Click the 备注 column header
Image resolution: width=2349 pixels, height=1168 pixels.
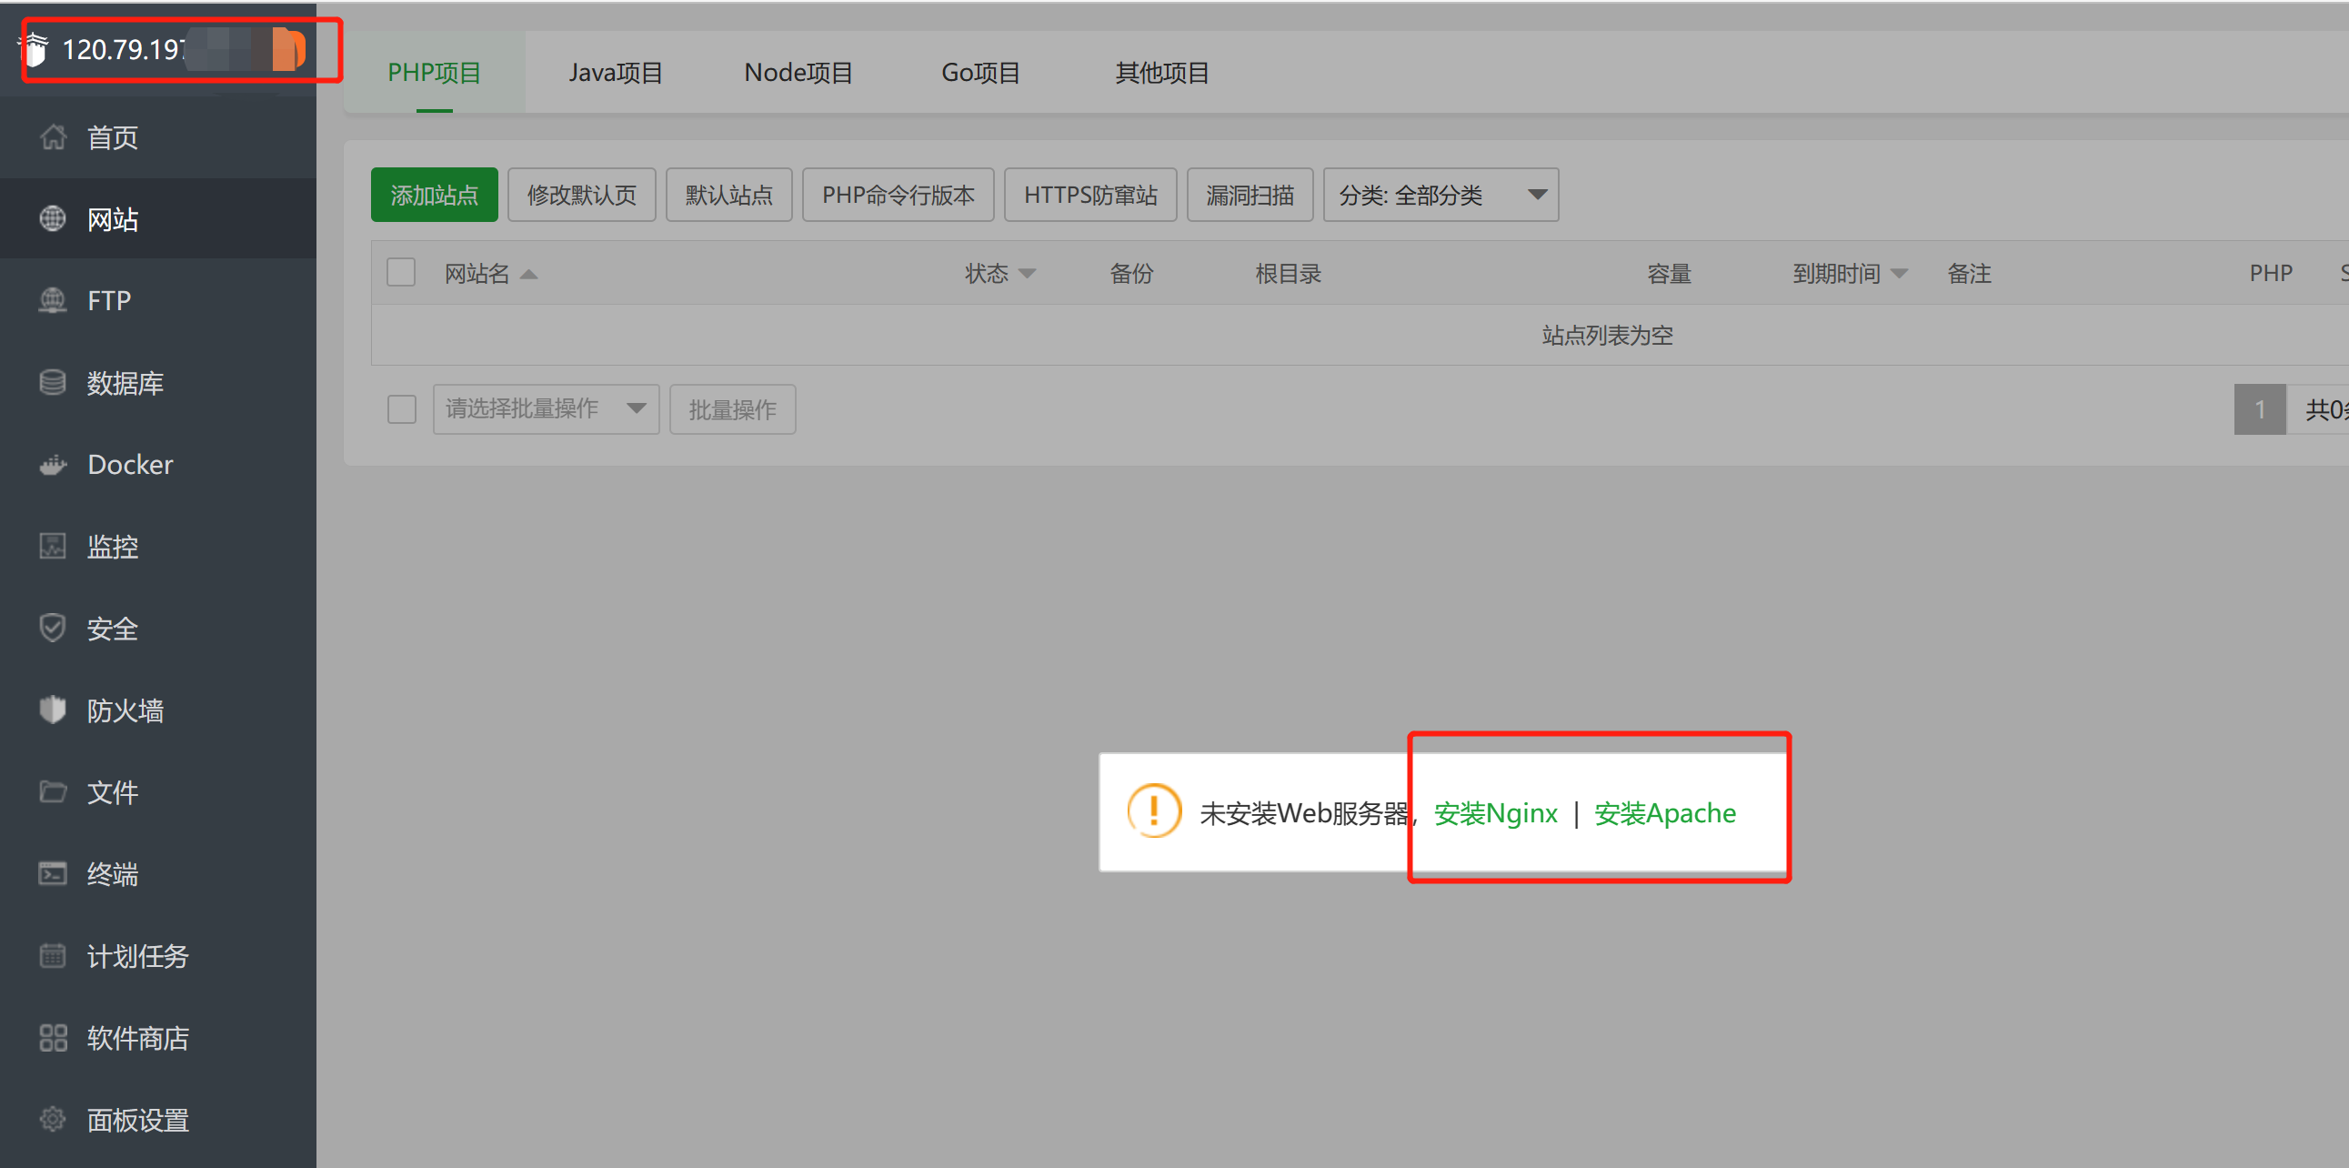pos(1970,274)
